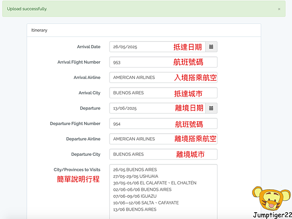Screen dimensions: 292x219
Task: Click the "07/06-09/06 IGUAZU" line
Action: coord(135,196)
